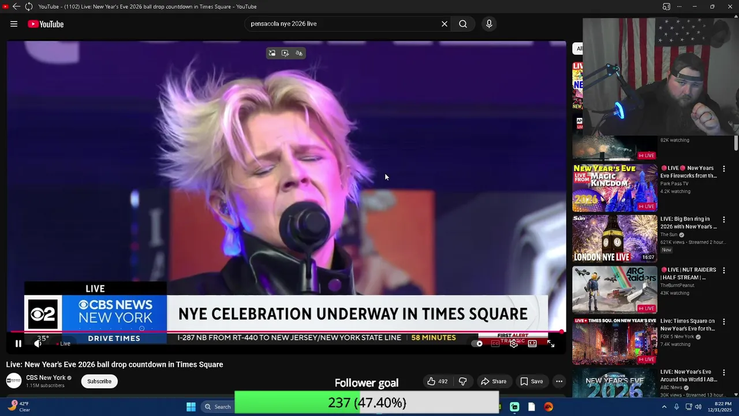The height and width of the screenshot is (416, 739).
Task: Open 'LIVE: Big Ben ring in 2026' title
Action: [x=689, y=223]
